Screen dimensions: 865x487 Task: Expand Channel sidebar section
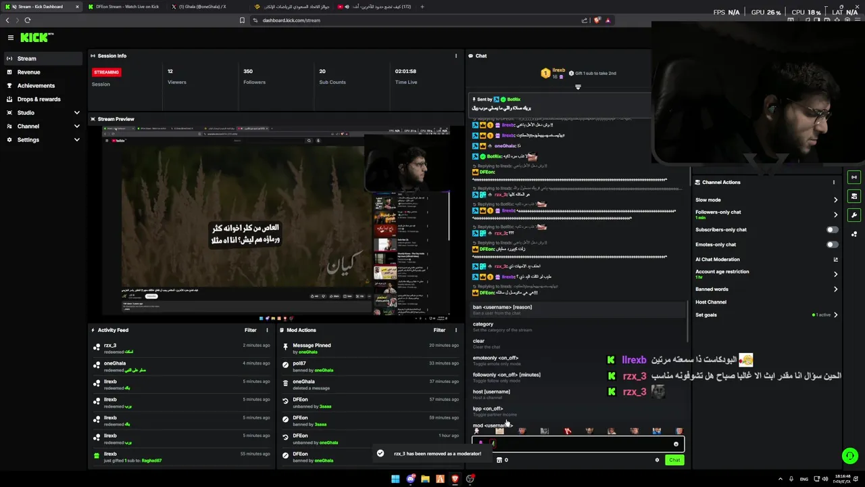click(x=76, y=126)
